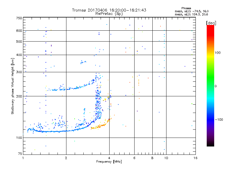
Task: Click the '400' y-axis tick label
Action: tap(19, 55)
